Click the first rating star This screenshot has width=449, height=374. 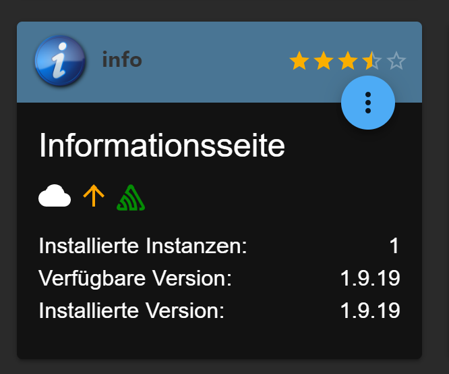coord(299,62)
